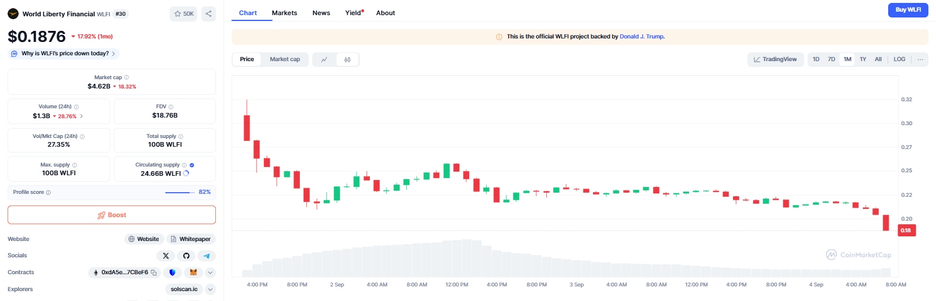
Task: Click the Profile score 82% progress bar
Action: click(x=180, y=192)
